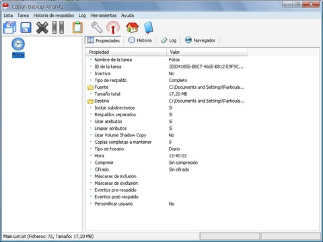Viewport: 323px width, 242px height.
Task: Click the house home page icon
Action: (x=133, y=28)
